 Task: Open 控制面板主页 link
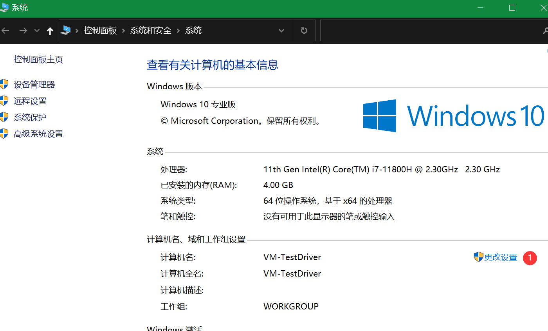(x=38, y=60)
